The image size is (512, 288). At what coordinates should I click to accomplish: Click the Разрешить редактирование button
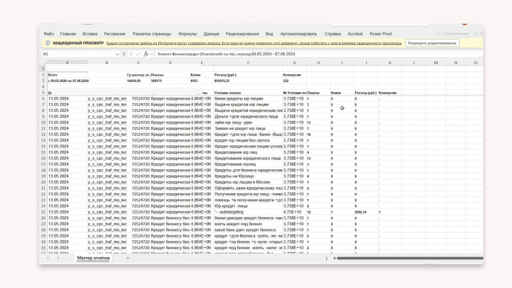click(432, 43)
